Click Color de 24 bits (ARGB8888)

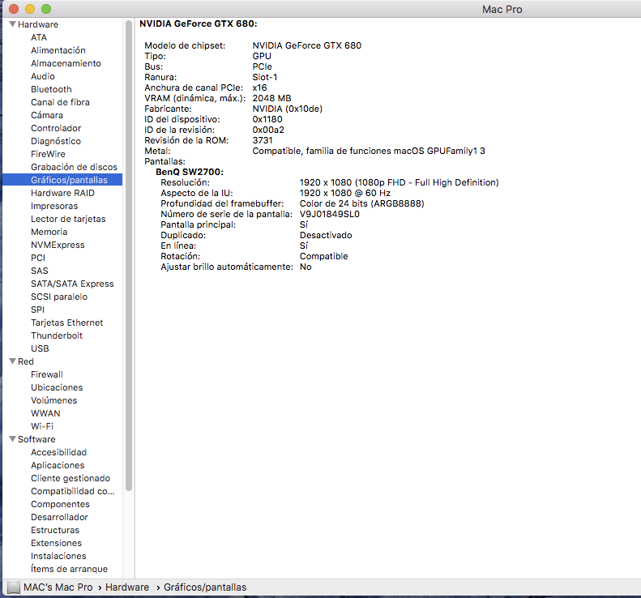tap(361, 203)
